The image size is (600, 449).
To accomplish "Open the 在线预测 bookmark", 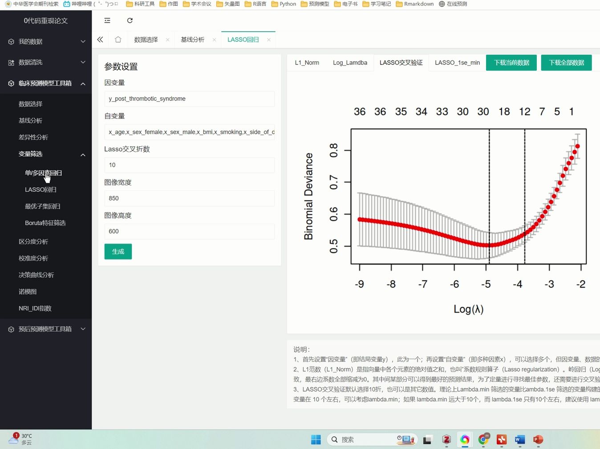I will pos(453,4).
